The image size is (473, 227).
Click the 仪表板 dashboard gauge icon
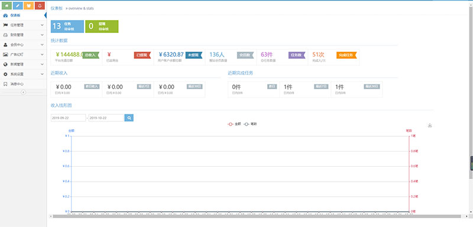pos(5,15)
